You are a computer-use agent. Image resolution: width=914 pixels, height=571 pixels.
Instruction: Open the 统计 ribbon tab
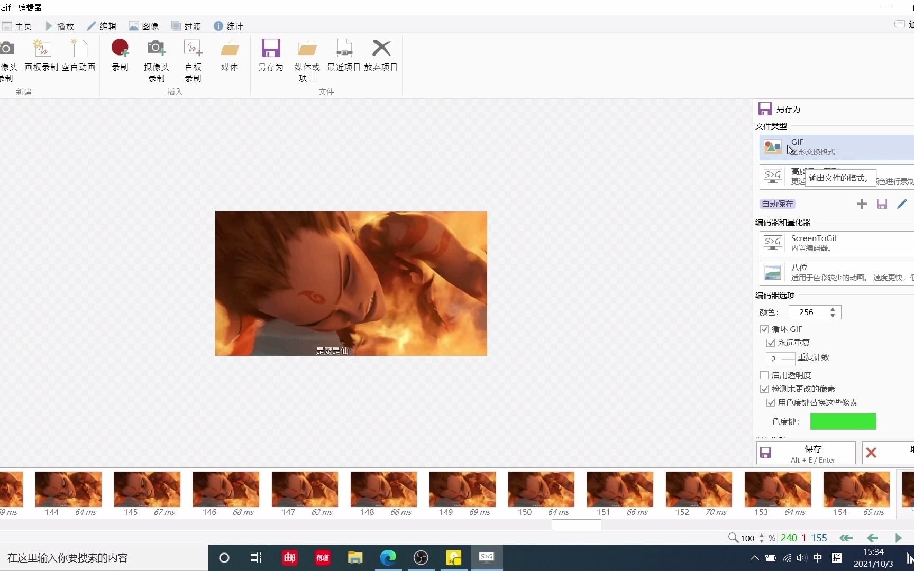click(229, 26)
